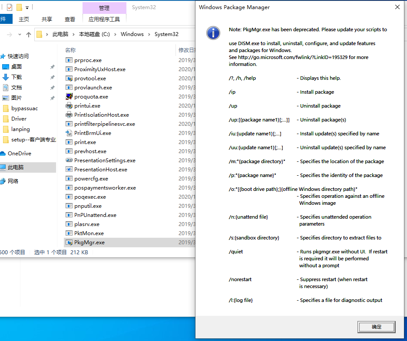Click the PresentationHost.exe icon
The height and width of the screenshot is (341, 407).
[69, 169]
